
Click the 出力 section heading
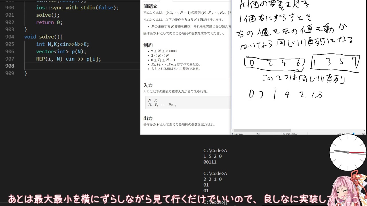click(x=148, y=118)
